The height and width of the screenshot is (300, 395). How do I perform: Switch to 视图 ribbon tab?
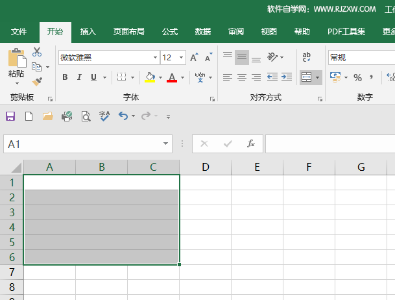[x=269, y=32]
